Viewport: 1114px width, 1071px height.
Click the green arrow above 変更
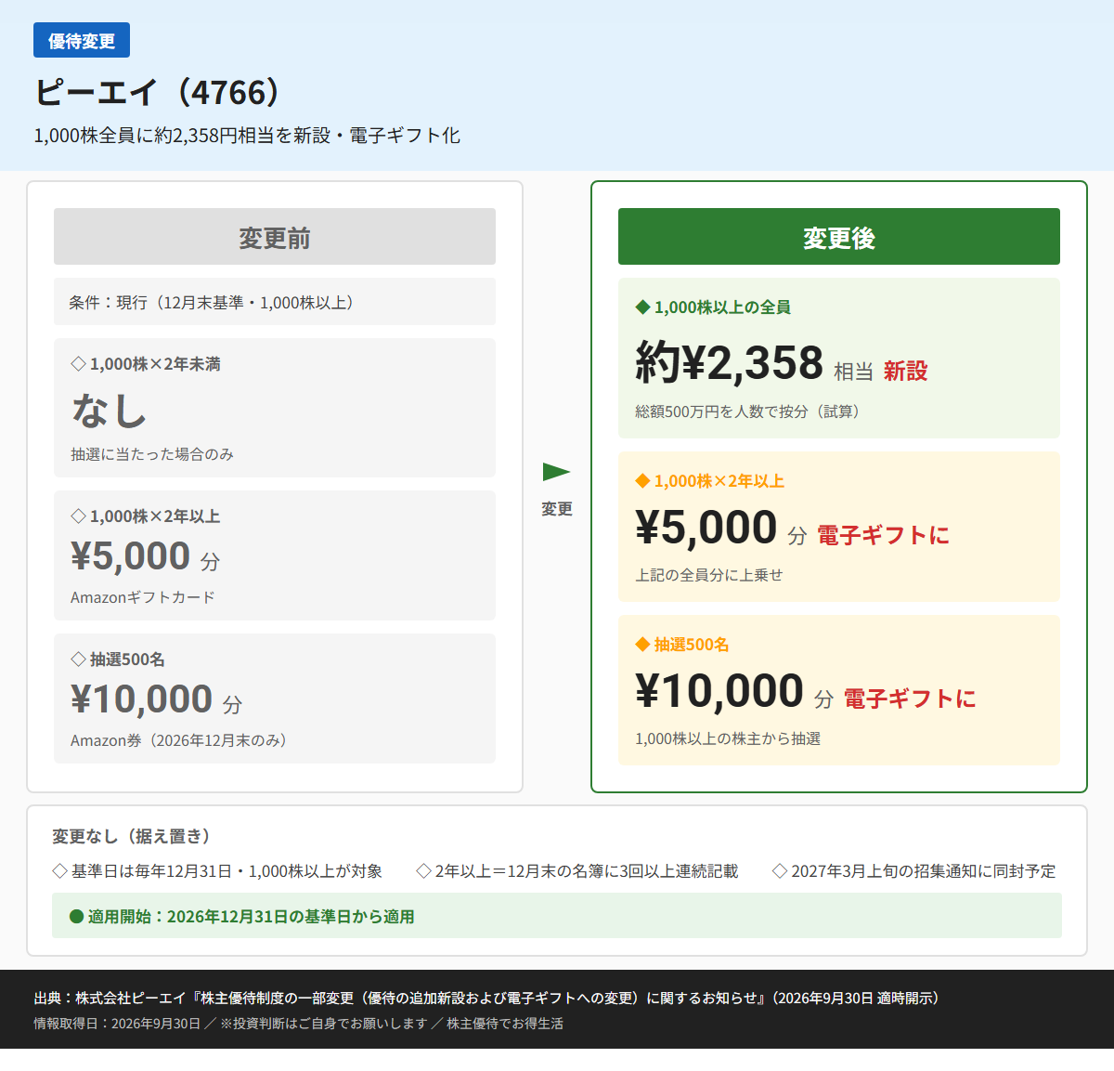[x=556, y=472]
